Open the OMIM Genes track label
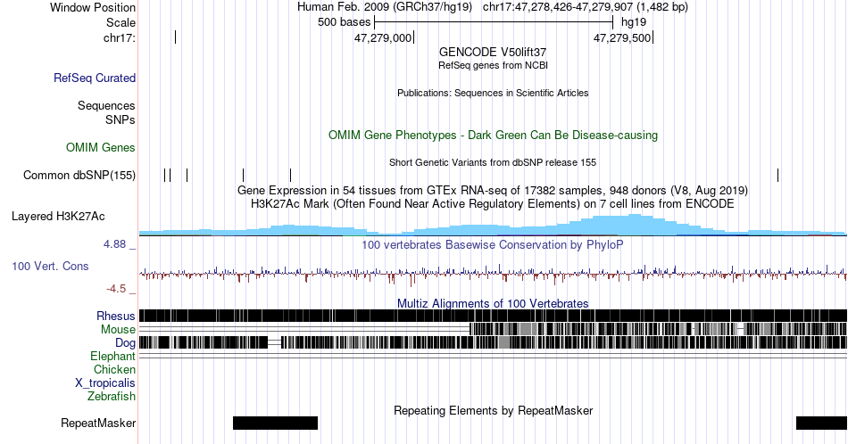848x444 pixels. pos(101,147)
